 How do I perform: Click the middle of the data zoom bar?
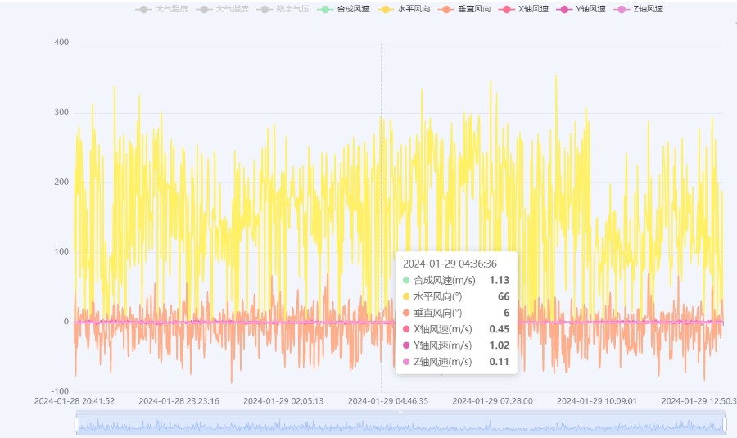pyautogui.click(x=400, y=424)
